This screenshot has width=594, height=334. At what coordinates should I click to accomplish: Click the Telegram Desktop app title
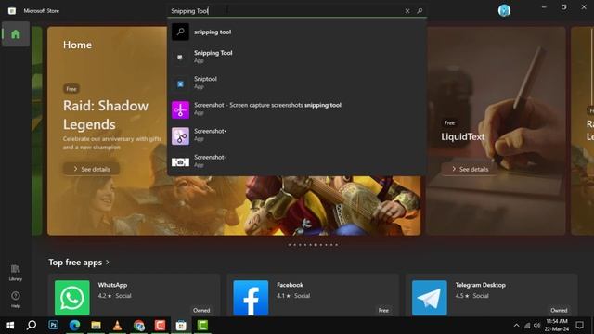pos(481,285)
